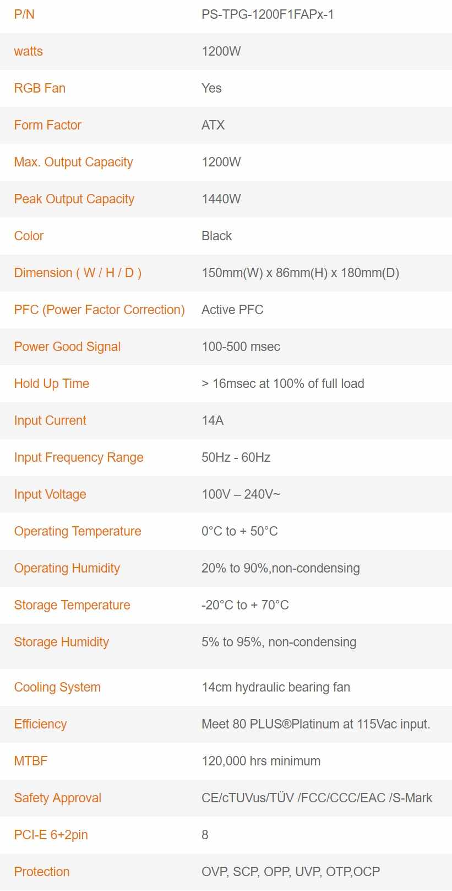Click the 150mm(W) x 86mm(H) x 180mm(D) value
This screenshot has height=891, width=452.
300,273
